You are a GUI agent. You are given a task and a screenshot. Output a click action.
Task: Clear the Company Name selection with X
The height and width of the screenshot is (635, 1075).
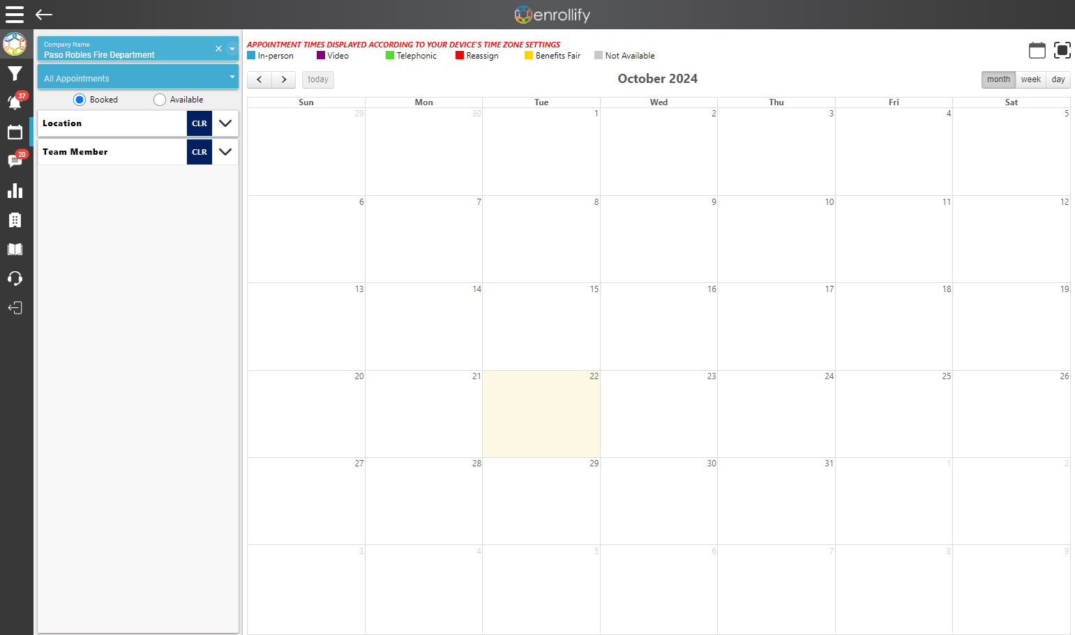pyautogui.click(x=218, y=49)
